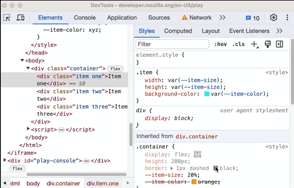Switch to the Elements tab
Screen dimensions: 294x188
pos(50,18)
